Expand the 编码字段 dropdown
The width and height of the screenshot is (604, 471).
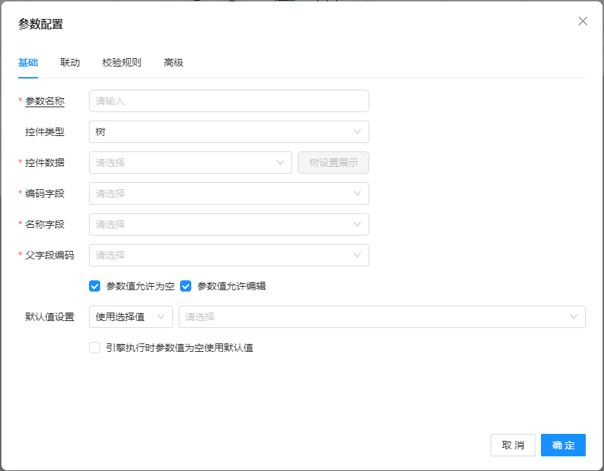coord(228,193)
